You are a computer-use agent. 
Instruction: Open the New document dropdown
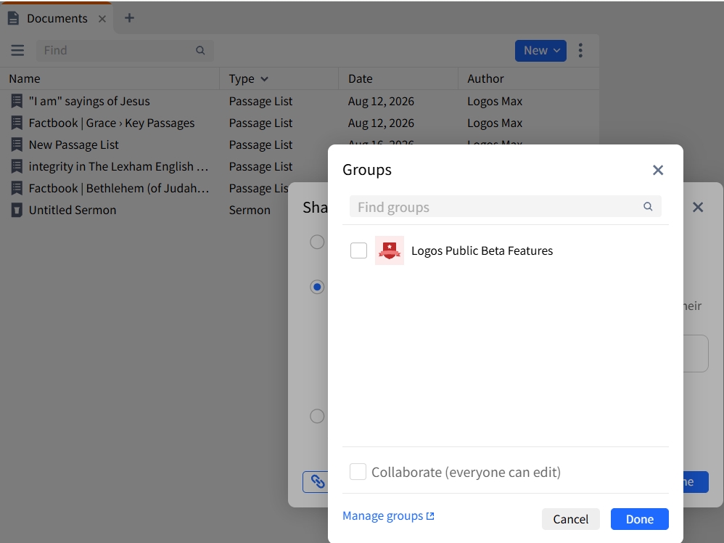[x=540, y=50]
